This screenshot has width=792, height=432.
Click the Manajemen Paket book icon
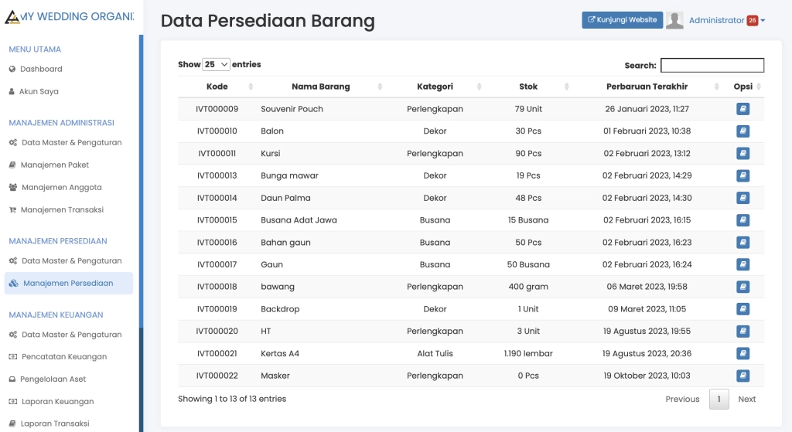(12, 165)
